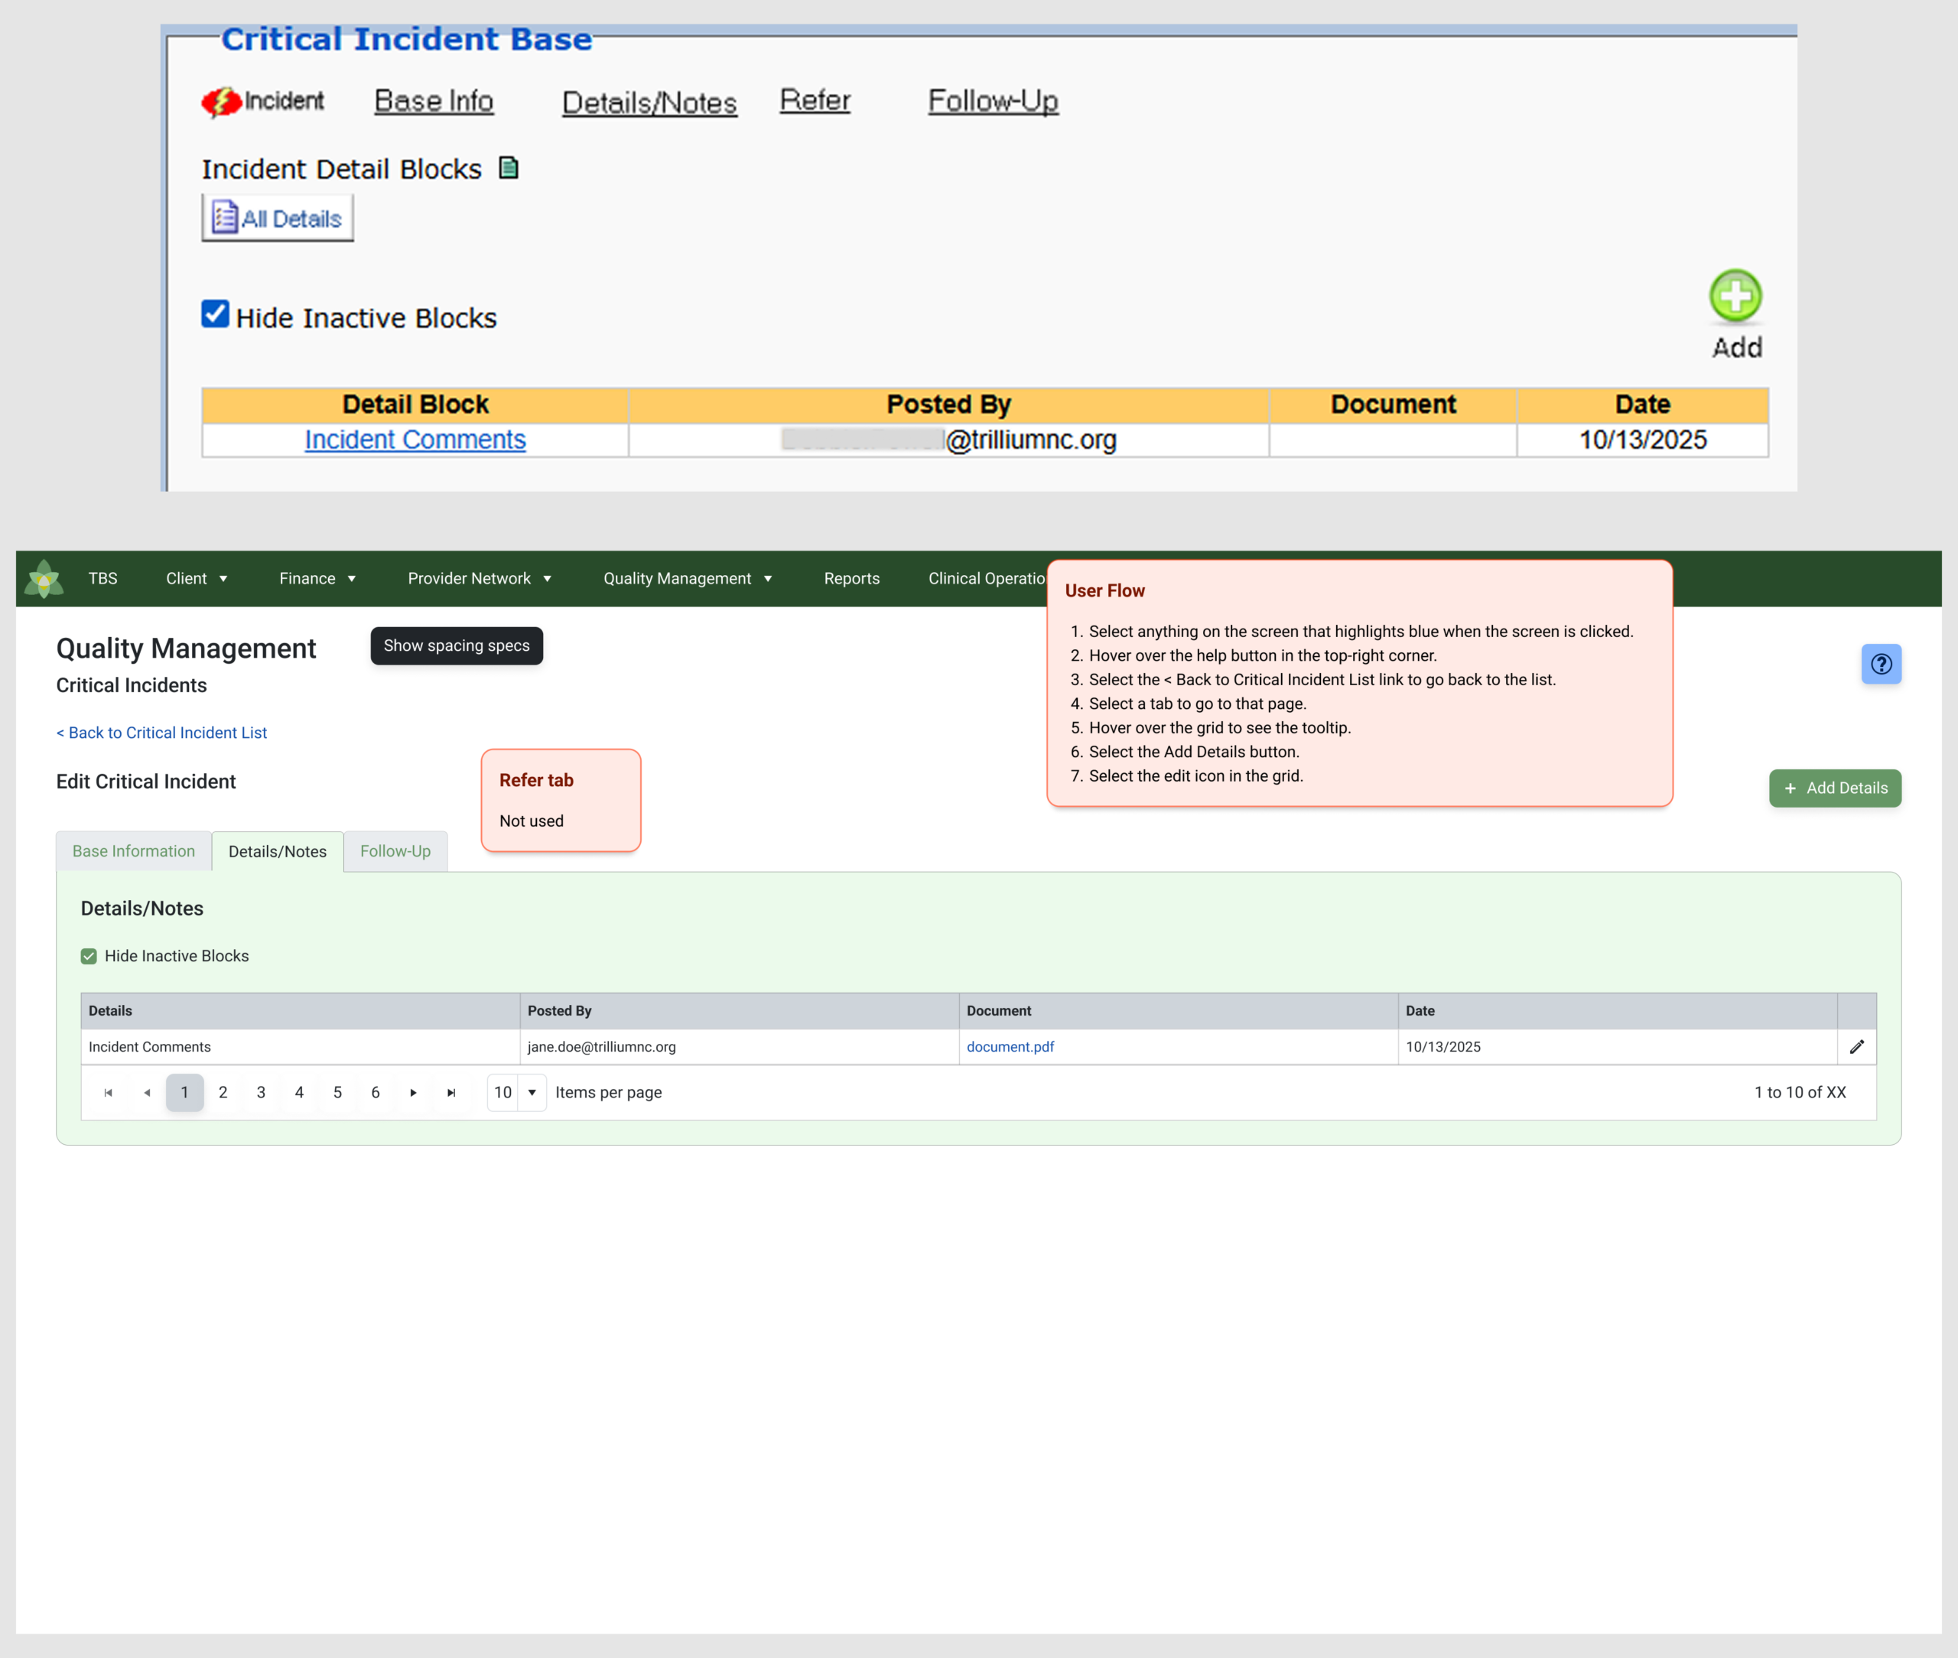Click Back to Critical Incident List link
The image size is (1958, 1658).
(161, 733)
